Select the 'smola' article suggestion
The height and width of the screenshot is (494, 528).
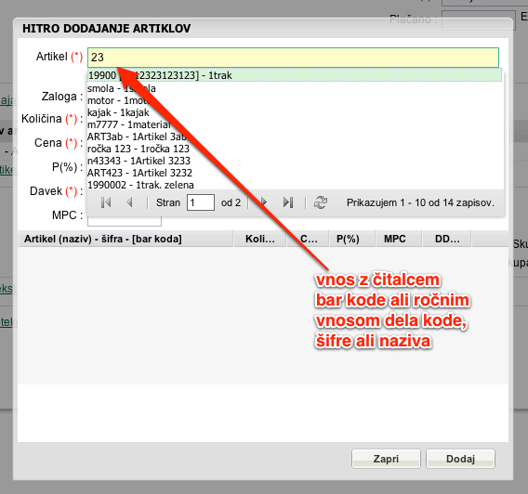296,88
